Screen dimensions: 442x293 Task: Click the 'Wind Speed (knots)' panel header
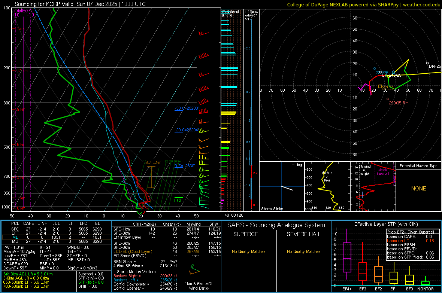click(x=230, y=13)
